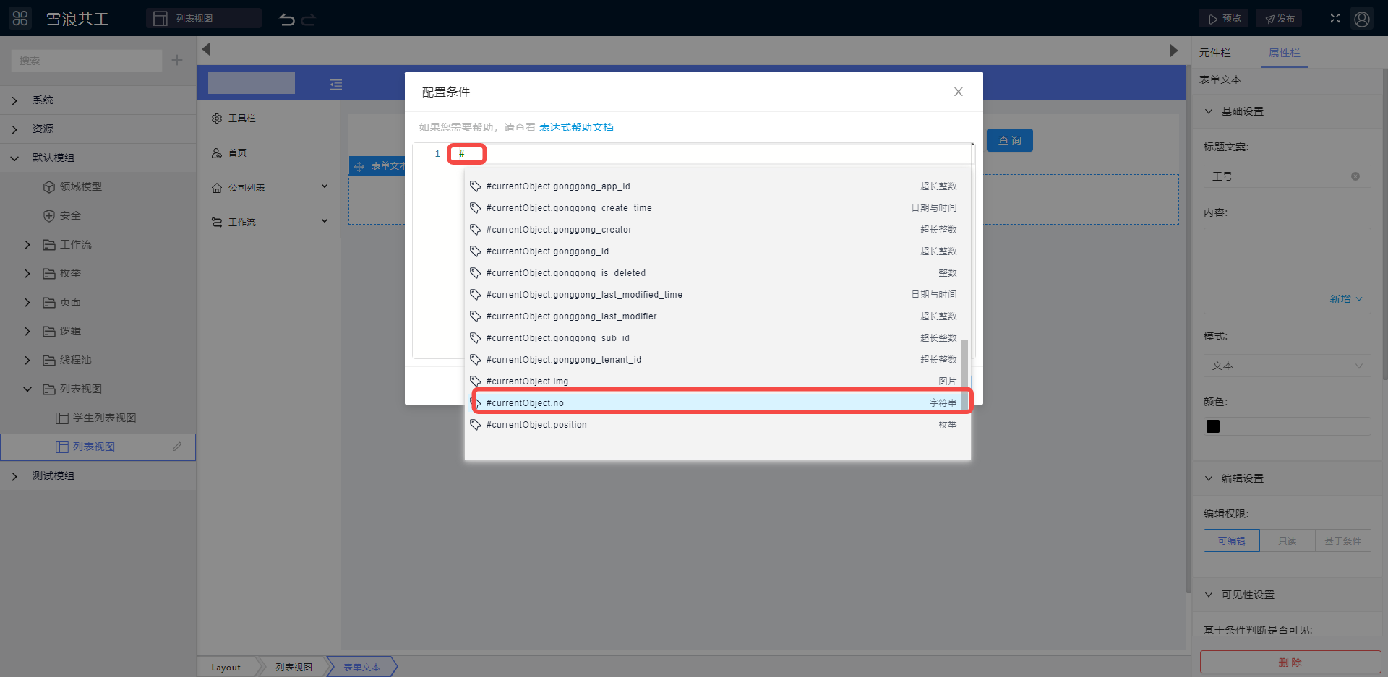Click the menu collapse icon in header
The height and width of the screenshot is (677, 1388).
click(x=336, y=85)
